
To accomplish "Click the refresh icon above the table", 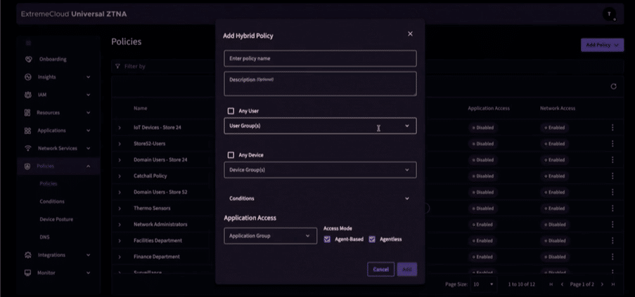I will point(613,86).
